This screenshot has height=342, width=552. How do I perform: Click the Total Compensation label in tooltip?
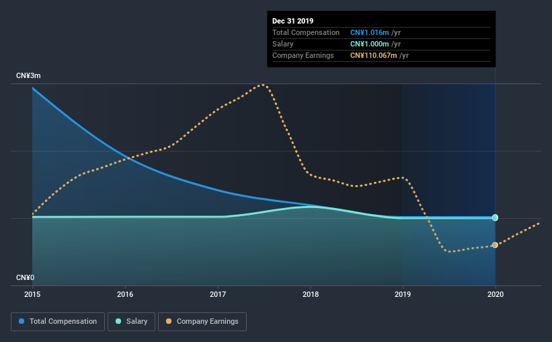pos(305,33)
